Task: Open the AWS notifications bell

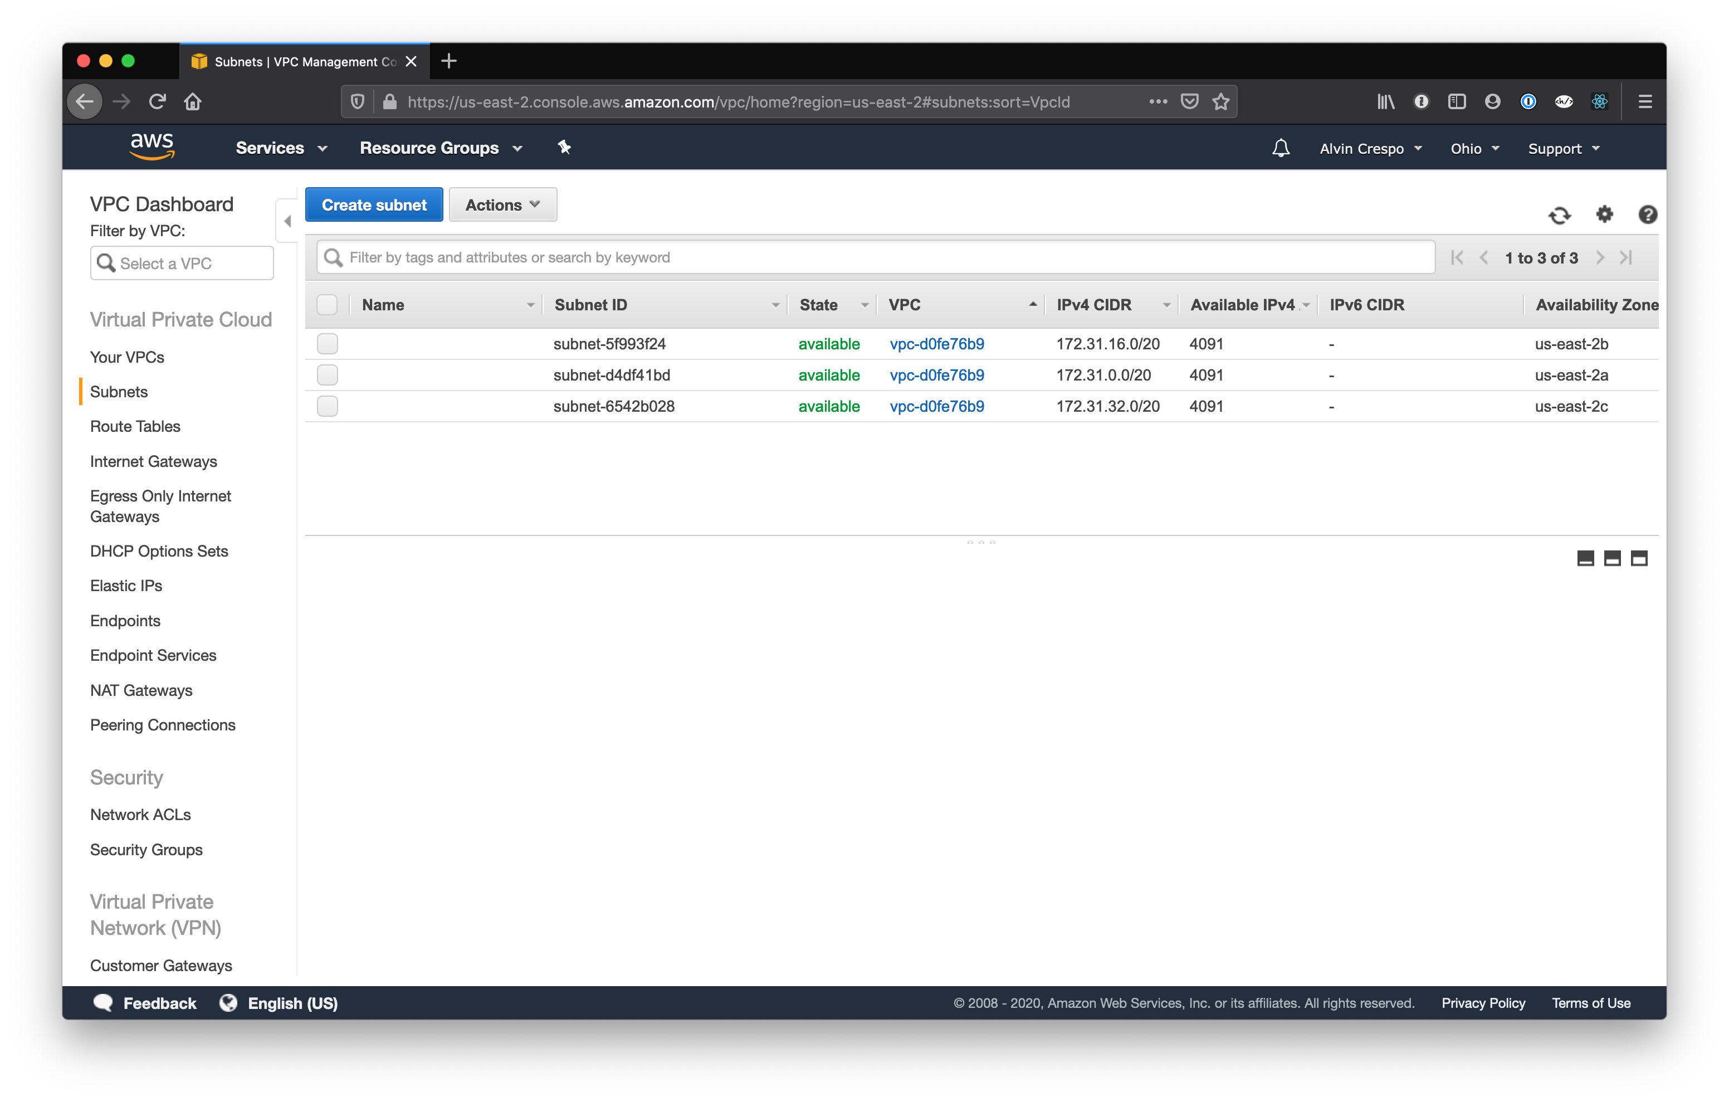Action: pos(1281,148)
